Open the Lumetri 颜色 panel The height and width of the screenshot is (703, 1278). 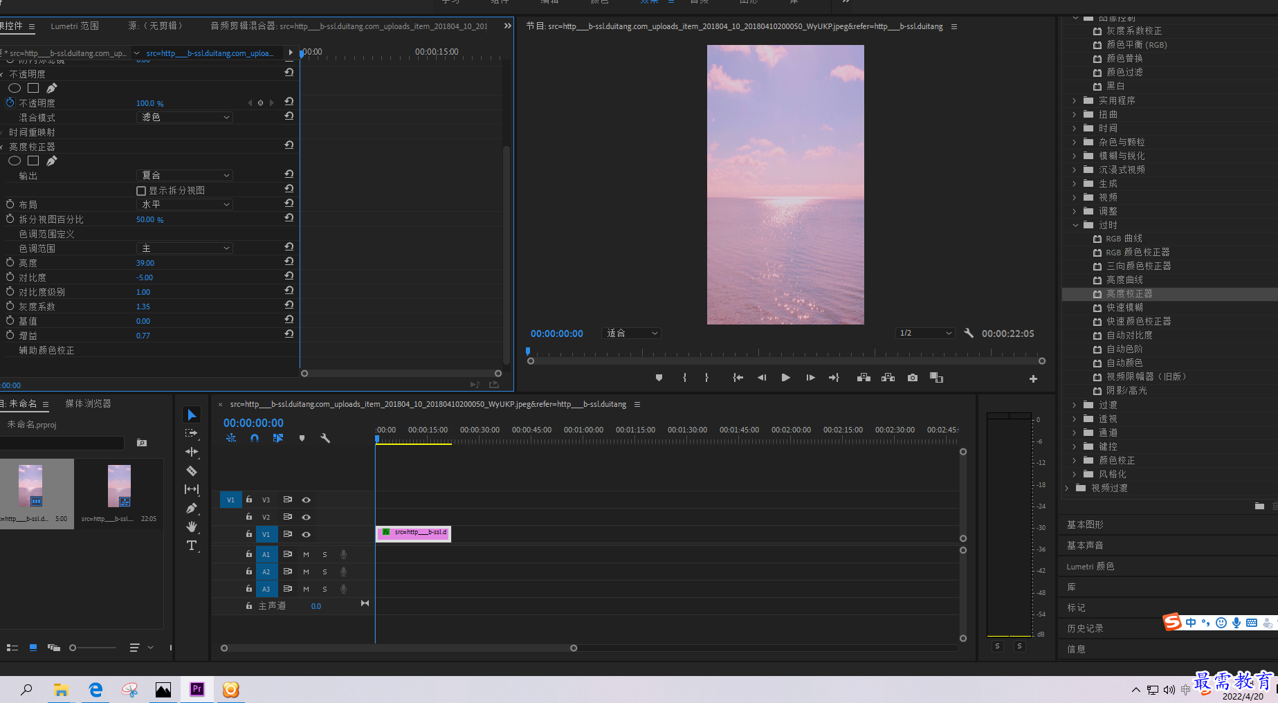point(1090,566)
